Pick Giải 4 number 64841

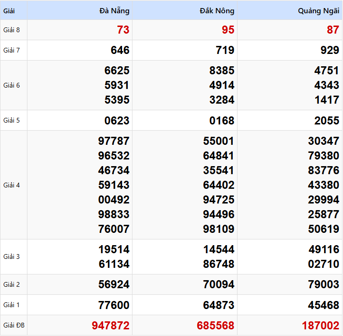[219, 156]
